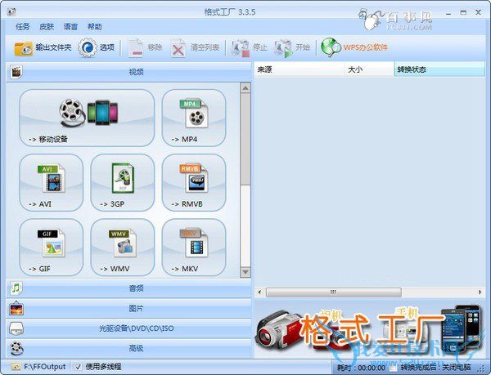Choose the WMV conversion icon
491x375 pixels.
(x=123, y=248)
